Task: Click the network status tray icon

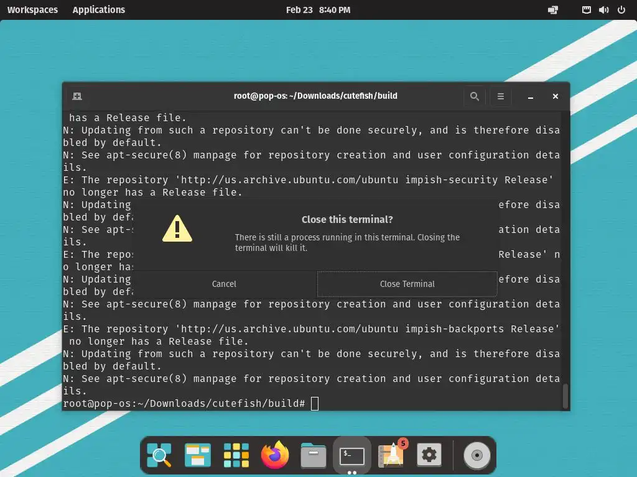Action: pos(553,10)
